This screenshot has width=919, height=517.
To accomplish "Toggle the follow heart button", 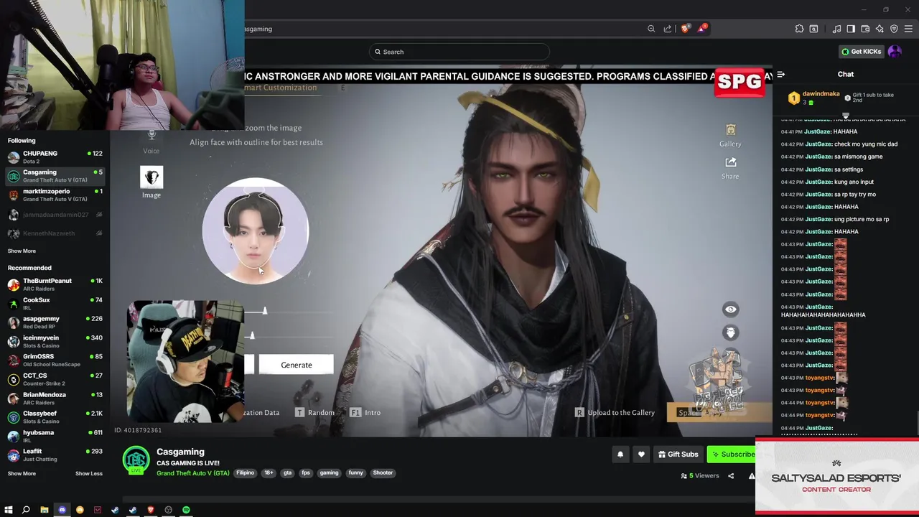I will pos(641,454).
